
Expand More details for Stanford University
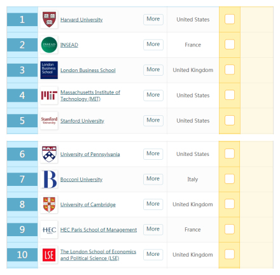pyautogui.click(x=153, y=120)
